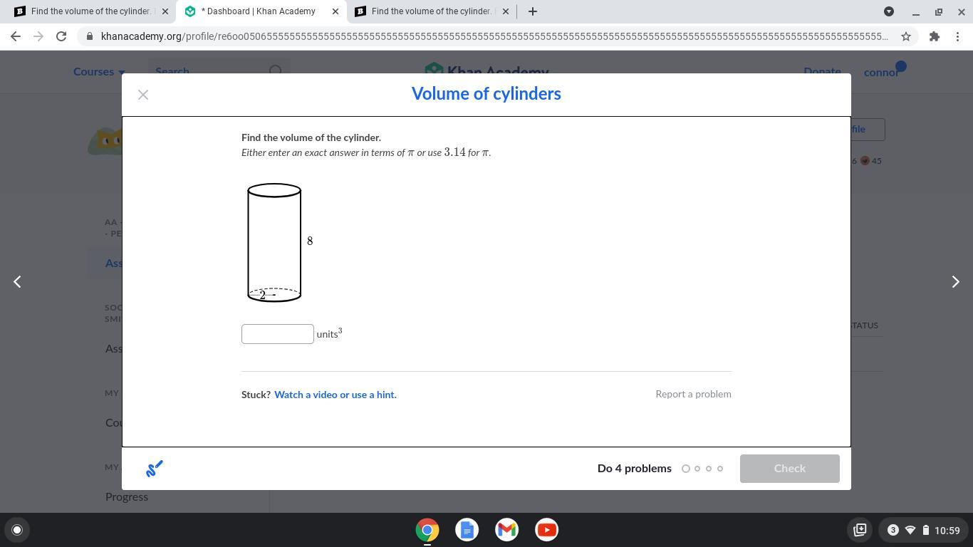Click the 'Volume of cylinders' heading
The image size is (973, 547).
(x=486, y=94)
